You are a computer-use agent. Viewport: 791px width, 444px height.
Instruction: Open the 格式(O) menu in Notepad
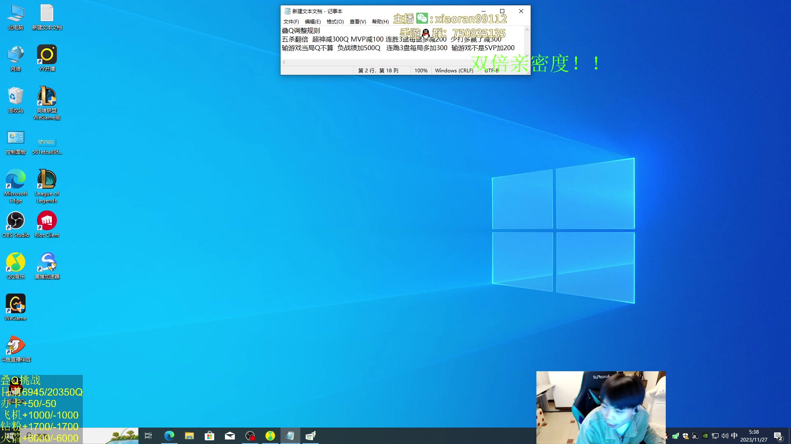(335, 22)
